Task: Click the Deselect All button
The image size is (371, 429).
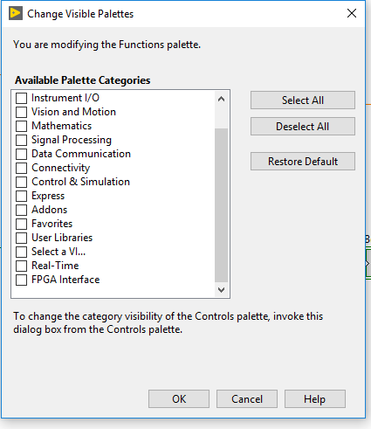Action: pos(303,127)
